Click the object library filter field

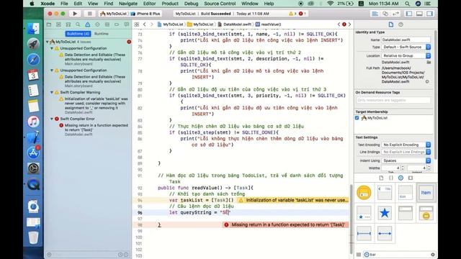point(399,255)
